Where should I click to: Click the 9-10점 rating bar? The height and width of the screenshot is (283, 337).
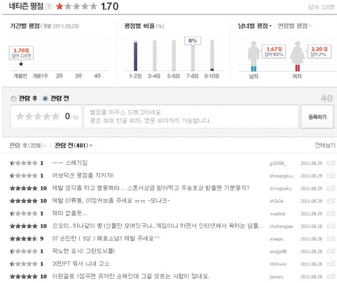tap(212, 55)
